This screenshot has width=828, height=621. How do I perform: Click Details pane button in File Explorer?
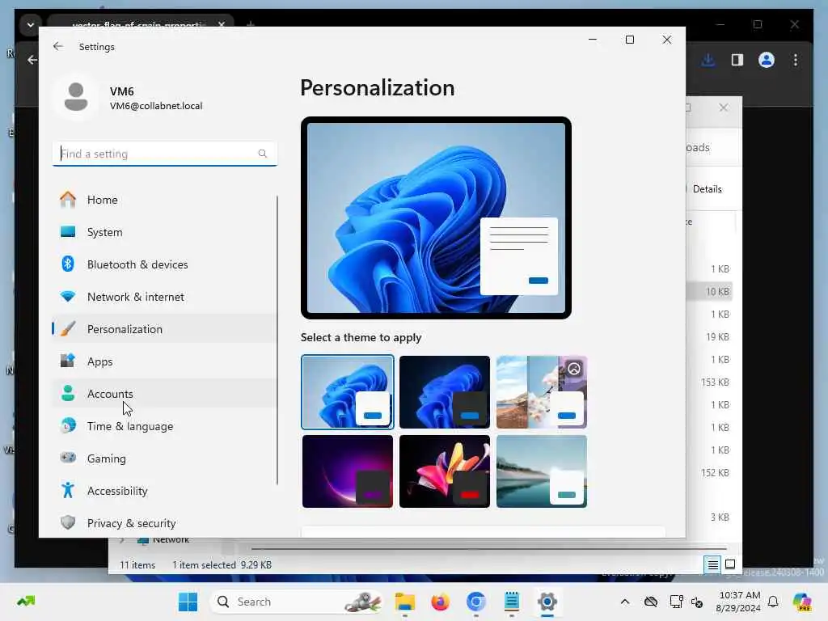pos(705,189)
